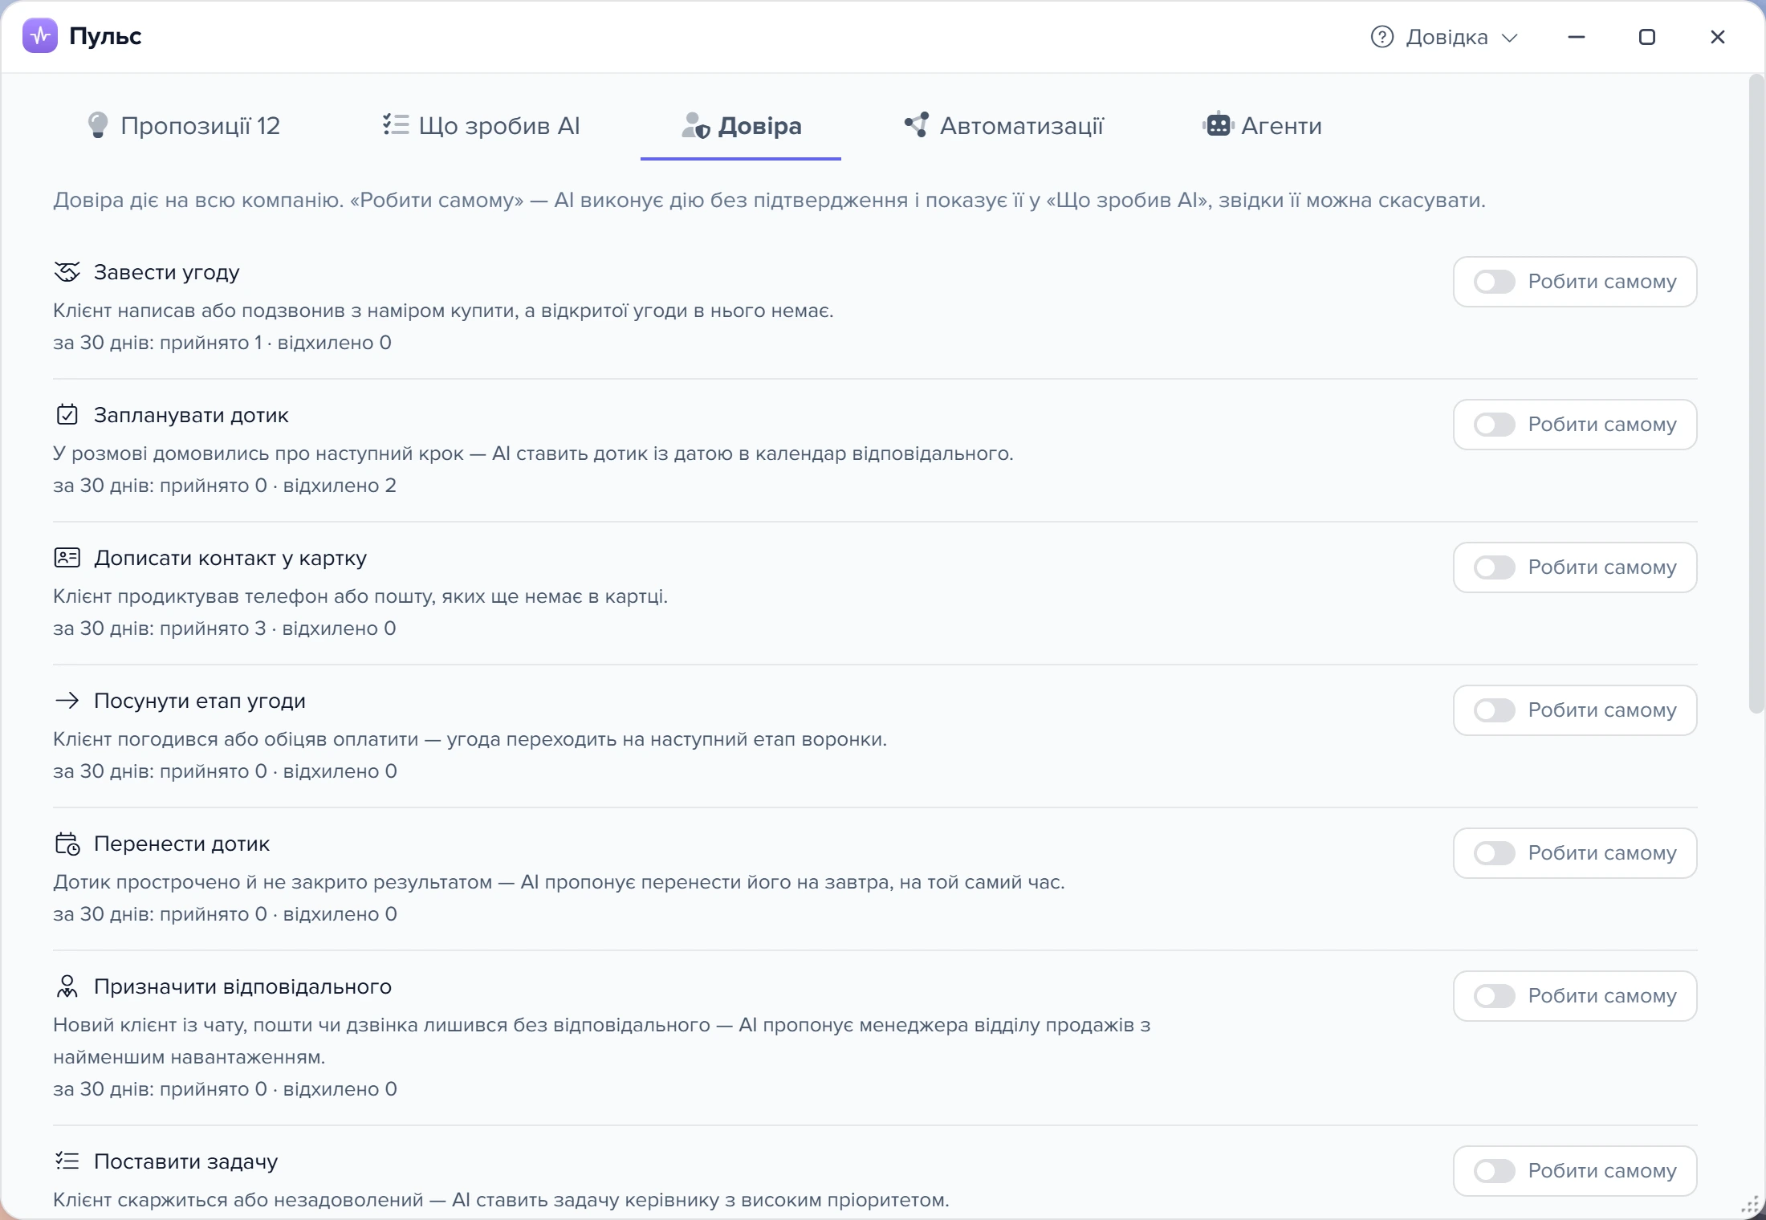Click the Пульс app logo icon
Viewport: 1766px width, 1220px height.
pyautogui.click(x=40, y=36)
